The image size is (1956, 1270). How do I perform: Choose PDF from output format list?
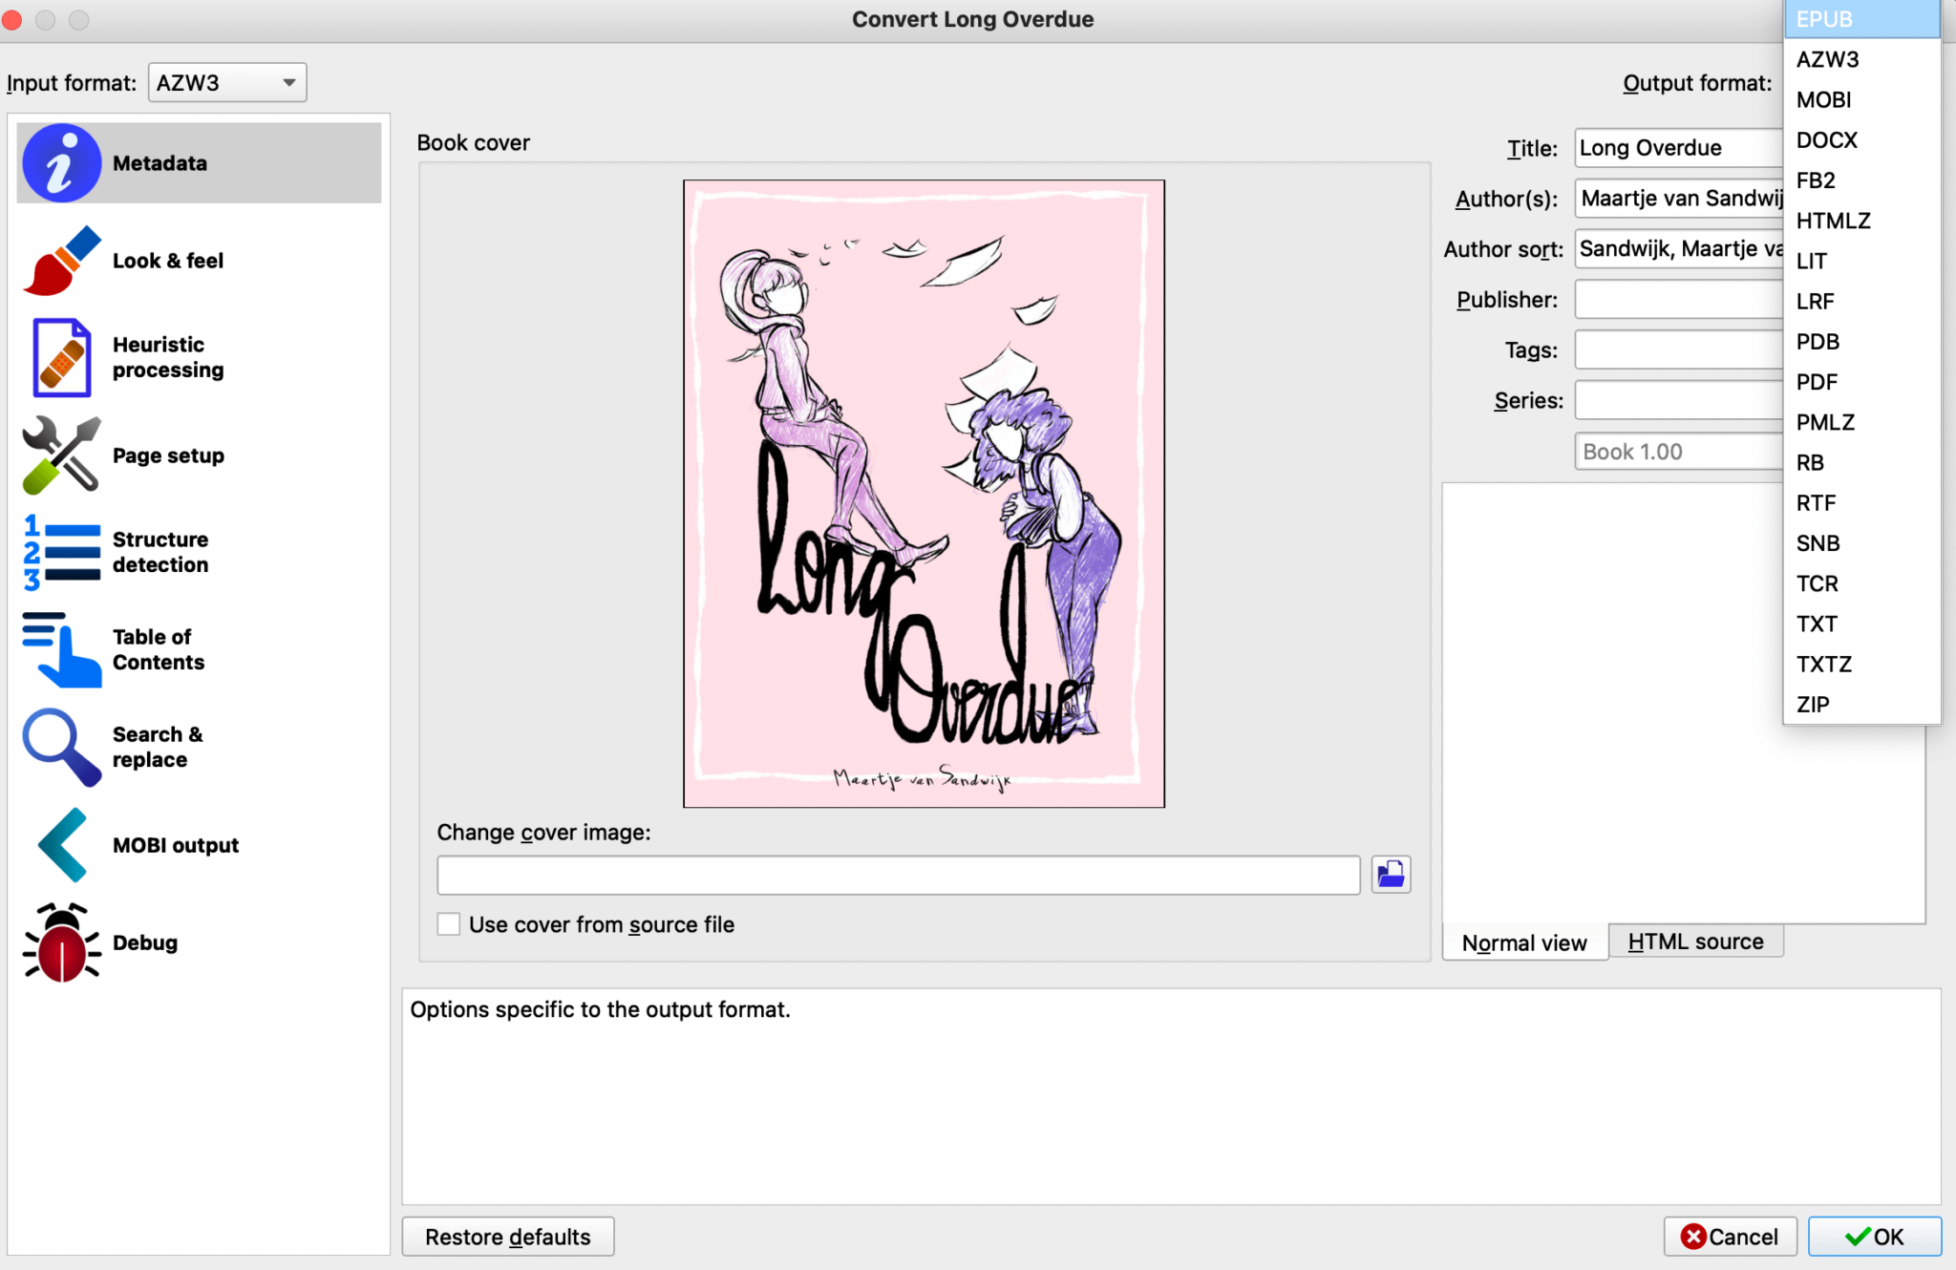click(x=1817, y=382)
